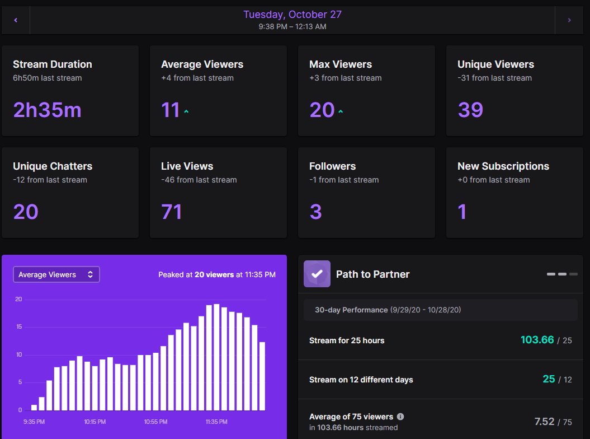590x439 pixels.
Task: Click the Peaked at 20 viewers label
Action: [x=215, y=274]
